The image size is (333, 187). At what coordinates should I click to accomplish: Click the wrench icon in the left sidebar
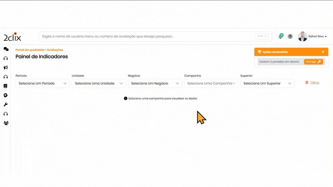point(5,104)
